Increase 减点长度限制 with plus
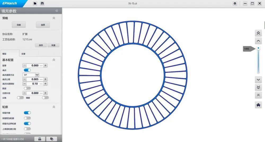265x142 pixels. (x=46, y=84)
